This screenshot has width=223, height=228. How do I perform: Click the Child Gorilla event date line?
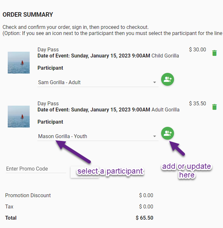tap(108, 56)
